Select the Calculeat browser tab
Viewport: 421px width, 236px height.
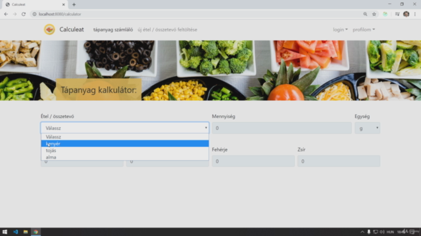[35, 5]
